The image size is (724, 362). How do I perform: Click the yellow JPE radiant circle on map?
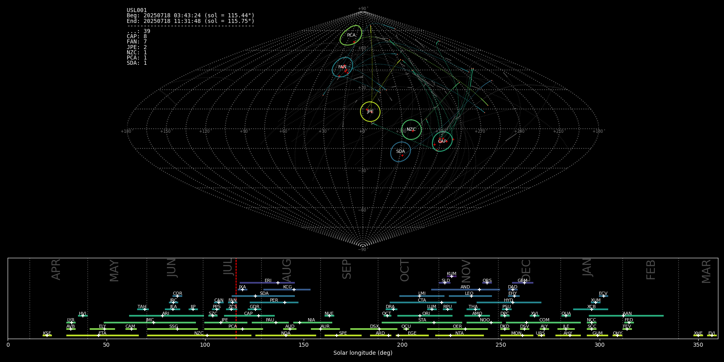(370, 111)
